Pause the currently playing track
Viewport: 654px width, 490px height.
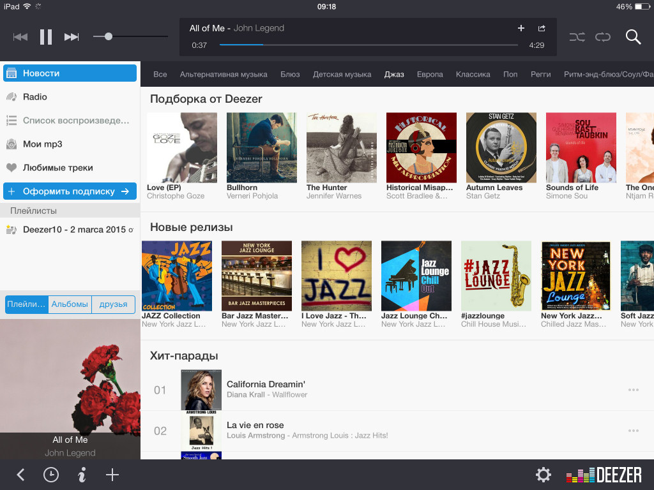(46, 37)
